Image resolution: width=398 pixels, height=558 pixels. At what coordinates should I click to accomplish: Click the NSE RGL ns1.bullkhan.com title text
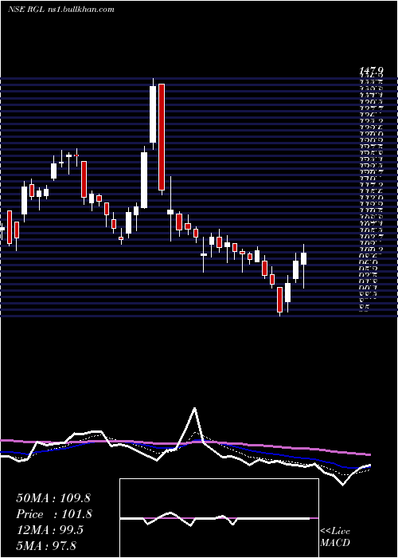(x=60, y=10)
